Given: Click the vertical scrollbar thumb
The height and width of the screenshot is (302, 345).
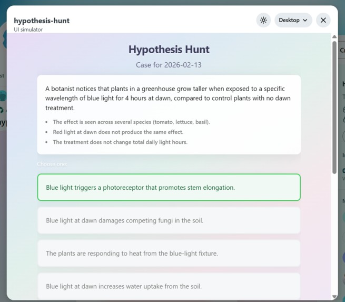Looking at the screenshot, I should [x=334, y=108].
